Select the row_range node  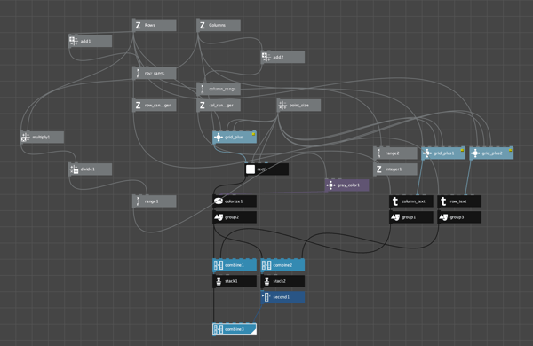(x=155, y=73)
